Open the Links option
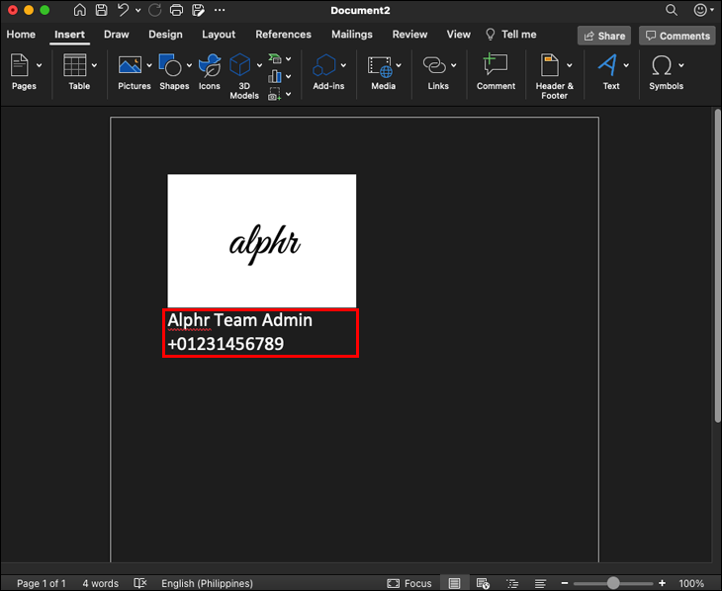This screenshot has height=591, width=722. 433,66
